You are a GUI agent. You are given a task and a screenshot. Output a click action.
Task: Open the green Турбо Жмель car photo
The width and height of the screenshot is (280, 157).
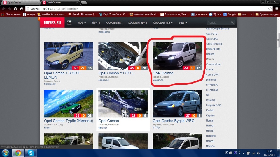69,104
